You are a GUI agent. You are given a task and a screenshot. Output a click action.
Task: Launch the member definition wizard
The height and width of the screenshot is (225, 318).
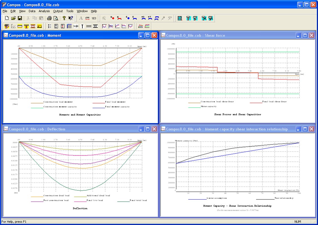point(104,18)
